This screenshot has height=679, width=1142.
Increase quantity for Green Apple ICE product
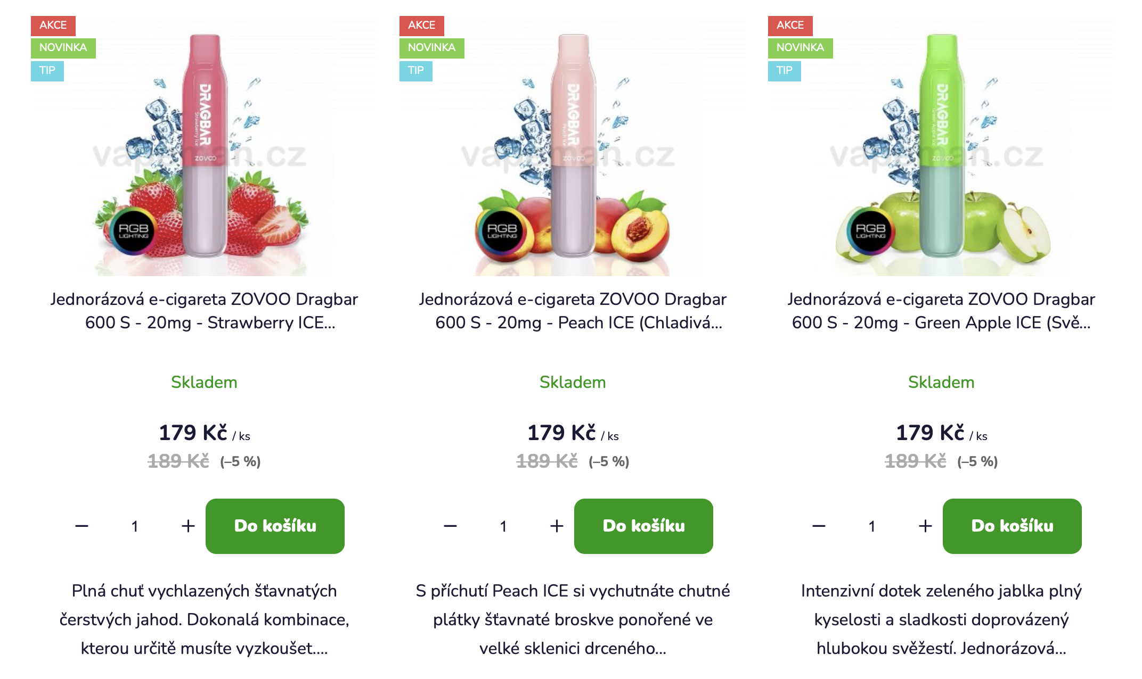pos(925,526)
